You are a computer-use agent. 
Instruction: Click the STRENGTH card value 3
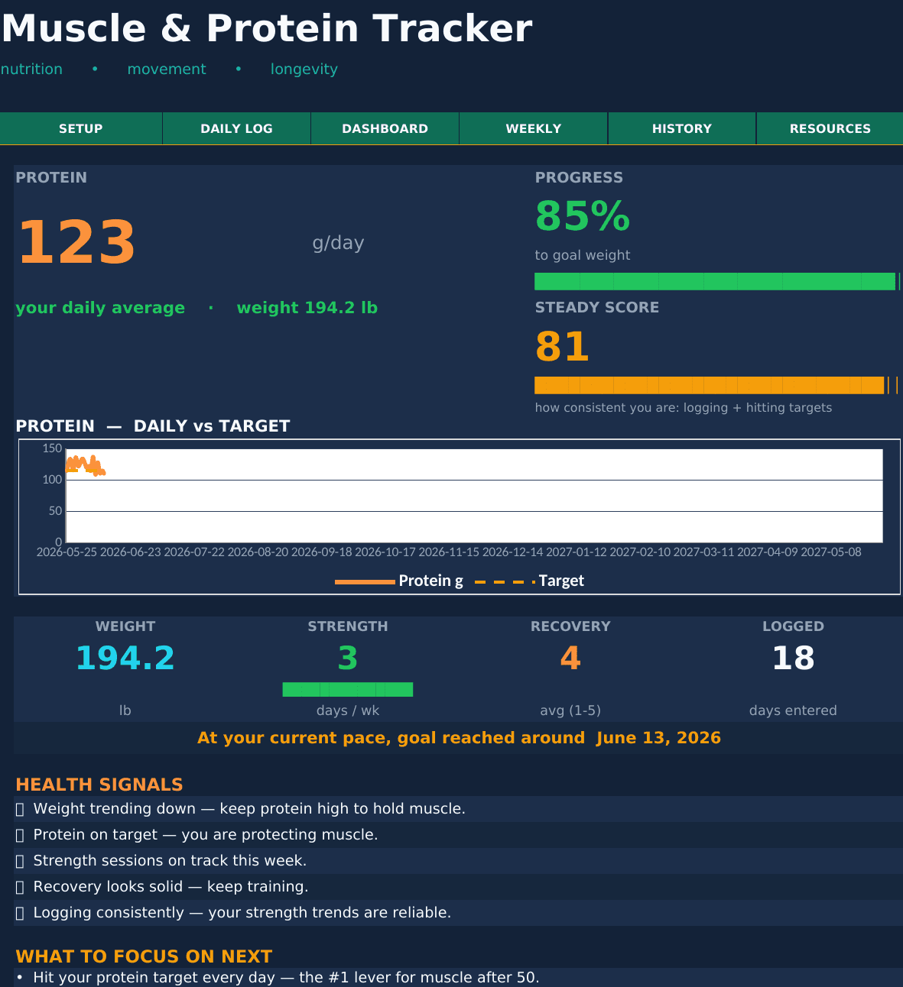point(348,658)
